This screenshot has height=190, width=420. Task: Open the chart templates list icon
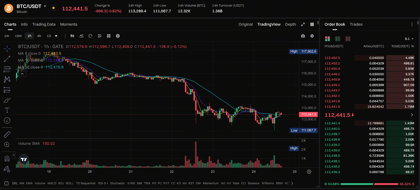coord(99,36)
